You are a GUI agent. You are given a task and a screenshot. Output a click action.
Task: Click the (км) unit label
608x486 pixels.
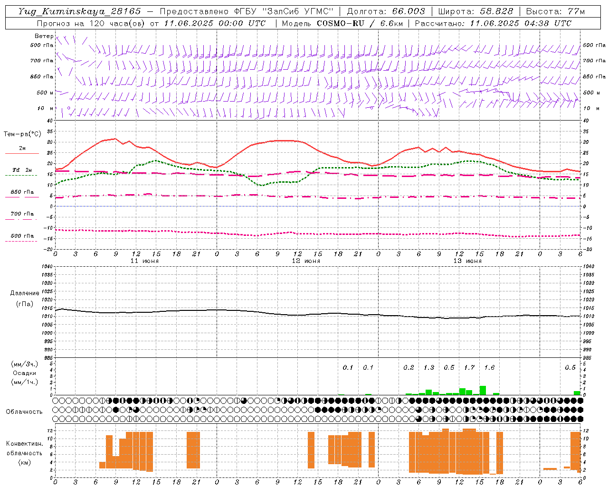point(24,462)
